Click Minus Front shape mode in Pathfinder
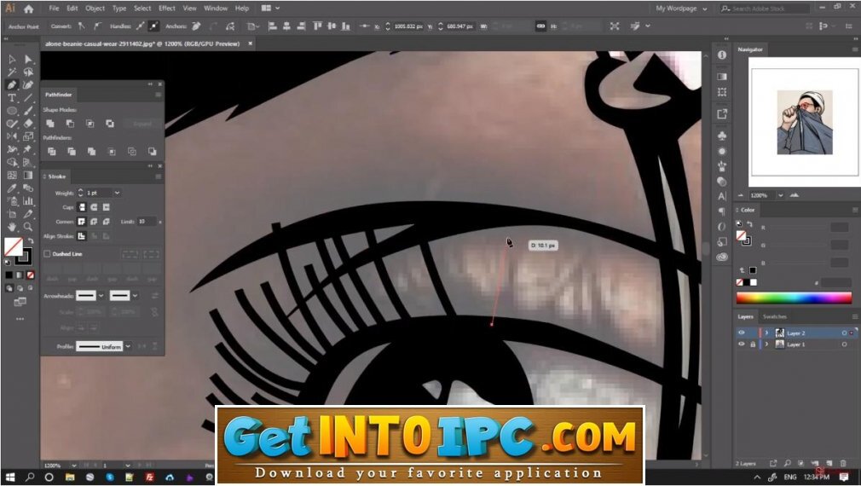The height and width of the screenshot is (486, 861). point(70,124)
